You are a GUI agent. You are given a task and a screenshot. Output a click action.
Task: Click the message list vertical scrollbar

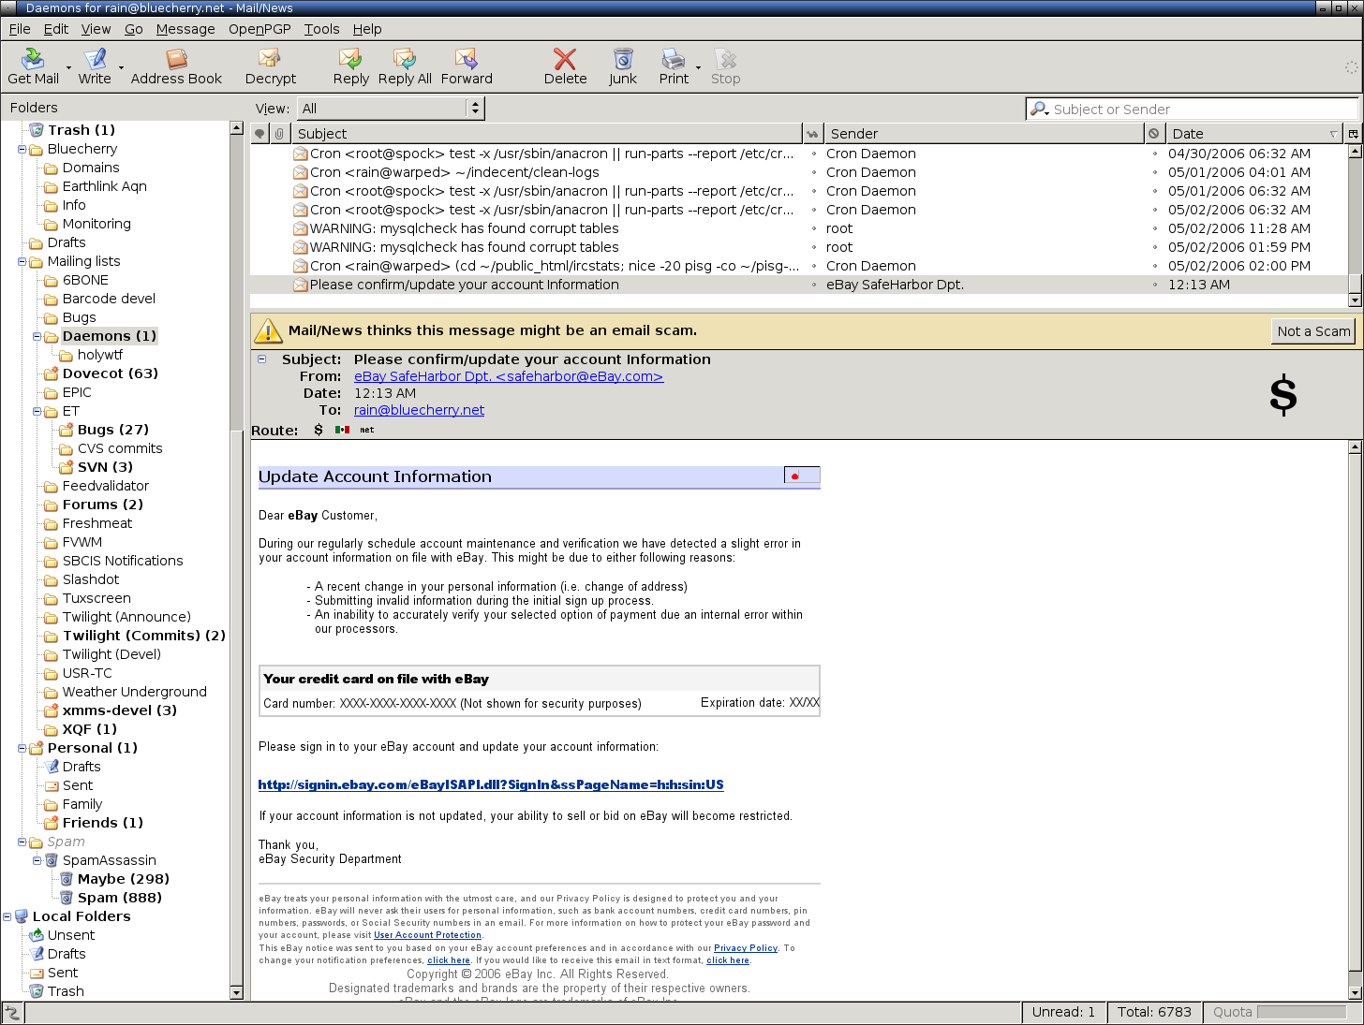pyautogui.click(x=1355, y=226)
